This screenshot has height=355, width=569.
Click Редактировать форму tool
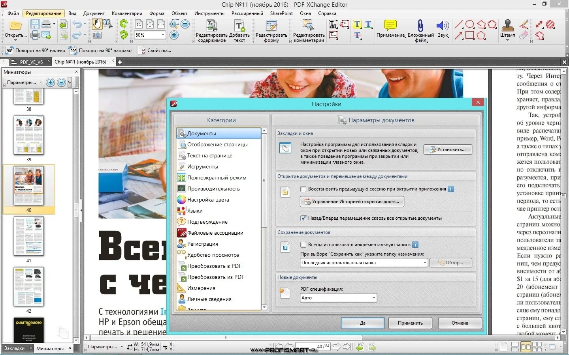(x=271, y=31)
